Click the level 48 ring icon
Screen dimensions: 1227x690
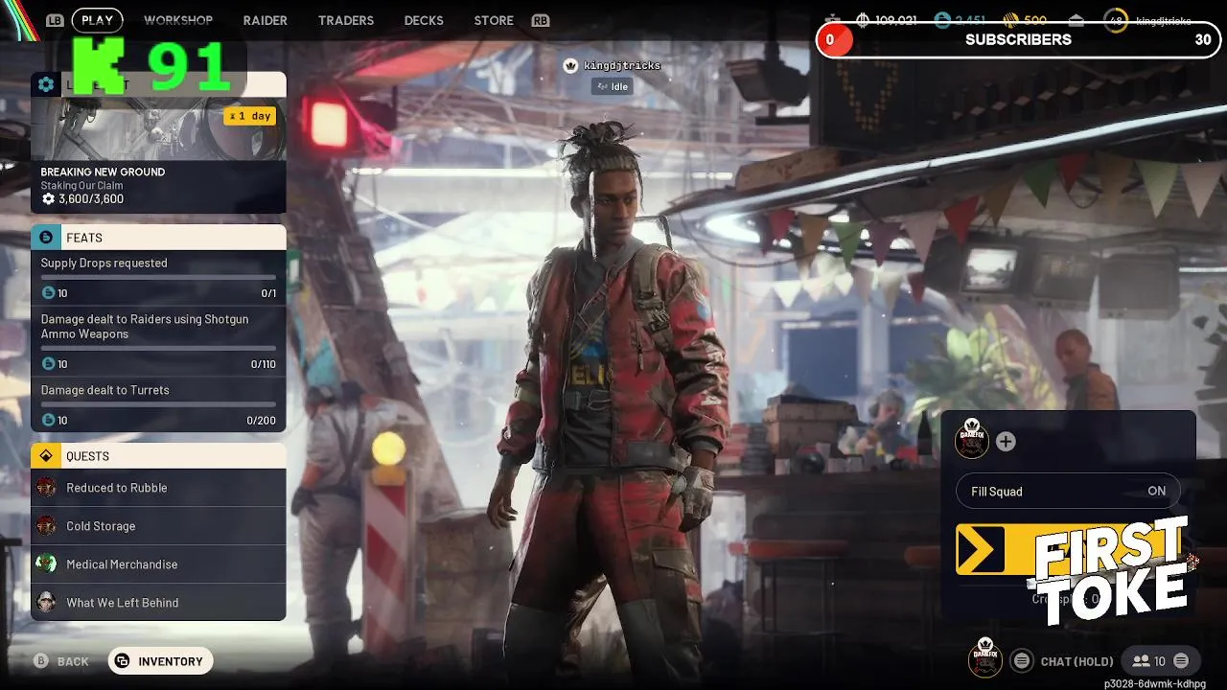coord(1116,20)
